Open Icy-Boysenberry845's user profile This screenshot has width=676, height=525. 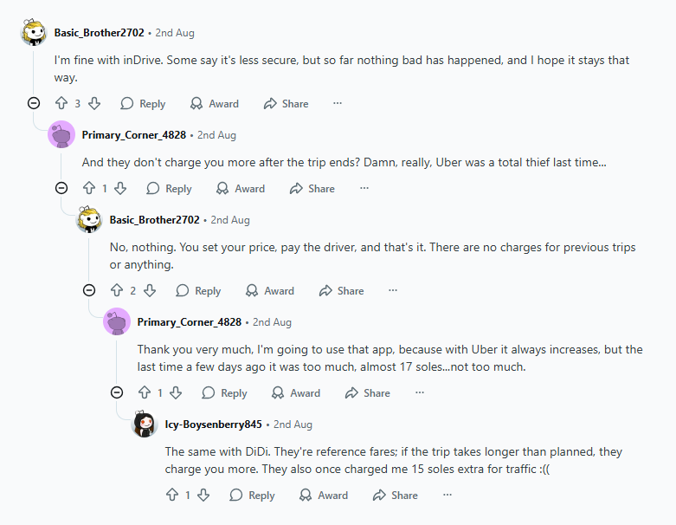[x=213, y=425]
